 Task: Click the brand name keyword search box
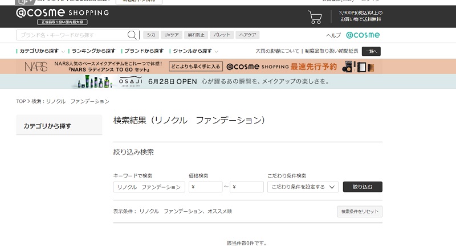(71, 35)
